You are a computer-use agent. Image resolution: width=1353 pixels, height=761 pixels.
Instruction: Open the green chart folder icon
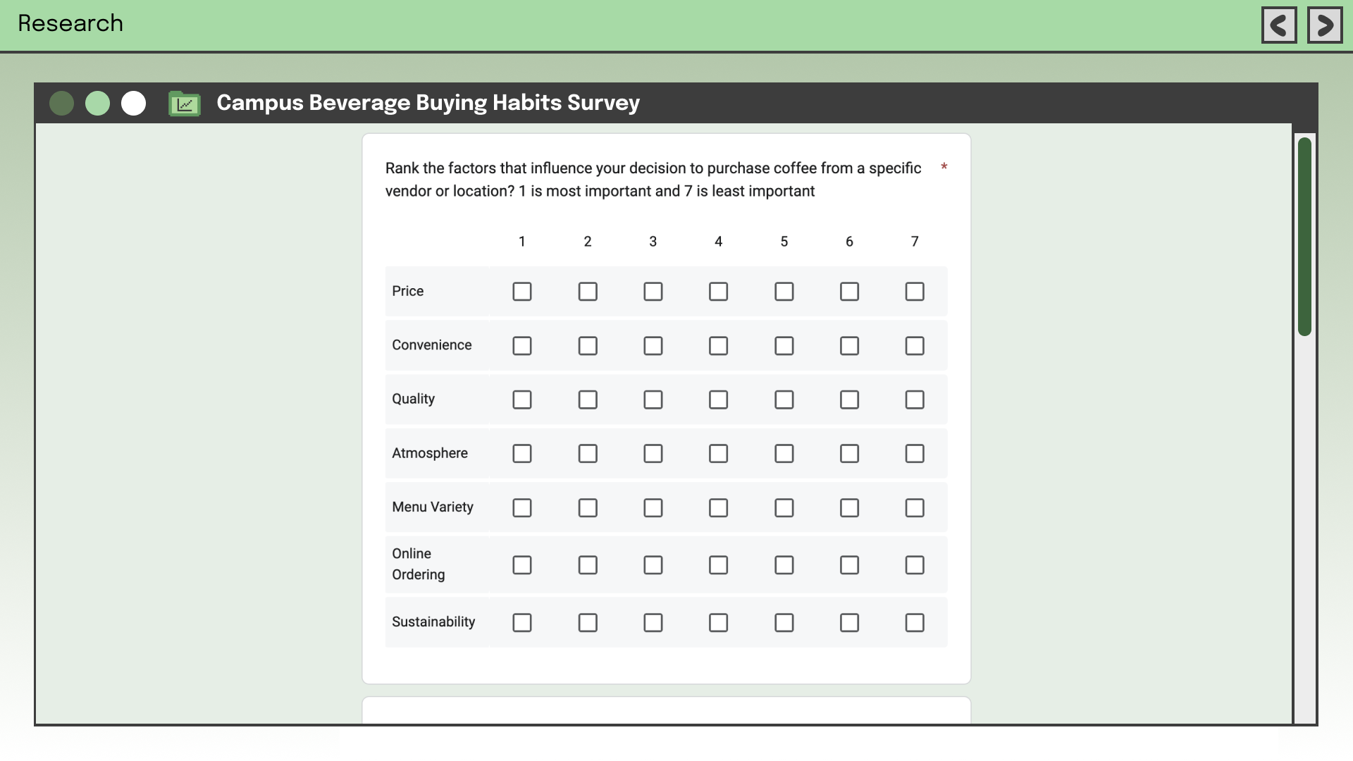pos(185,104)
